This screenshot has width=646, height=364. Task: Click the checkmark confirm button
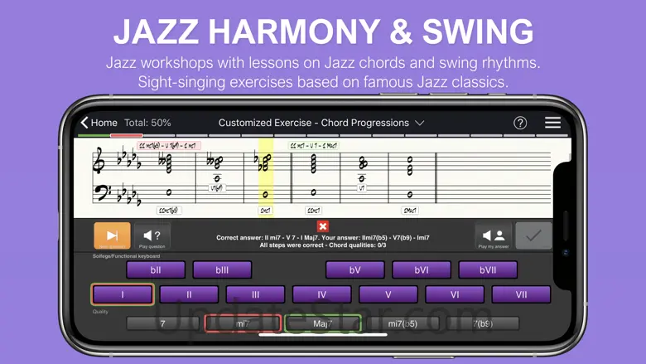[x=533, y=235]
